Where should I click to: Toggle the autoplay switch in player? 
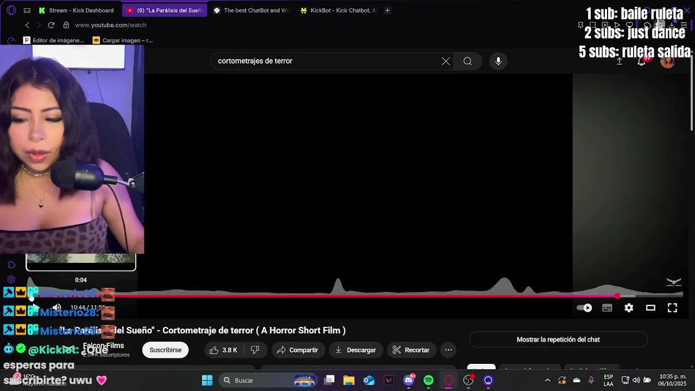(x=584, y=308)
